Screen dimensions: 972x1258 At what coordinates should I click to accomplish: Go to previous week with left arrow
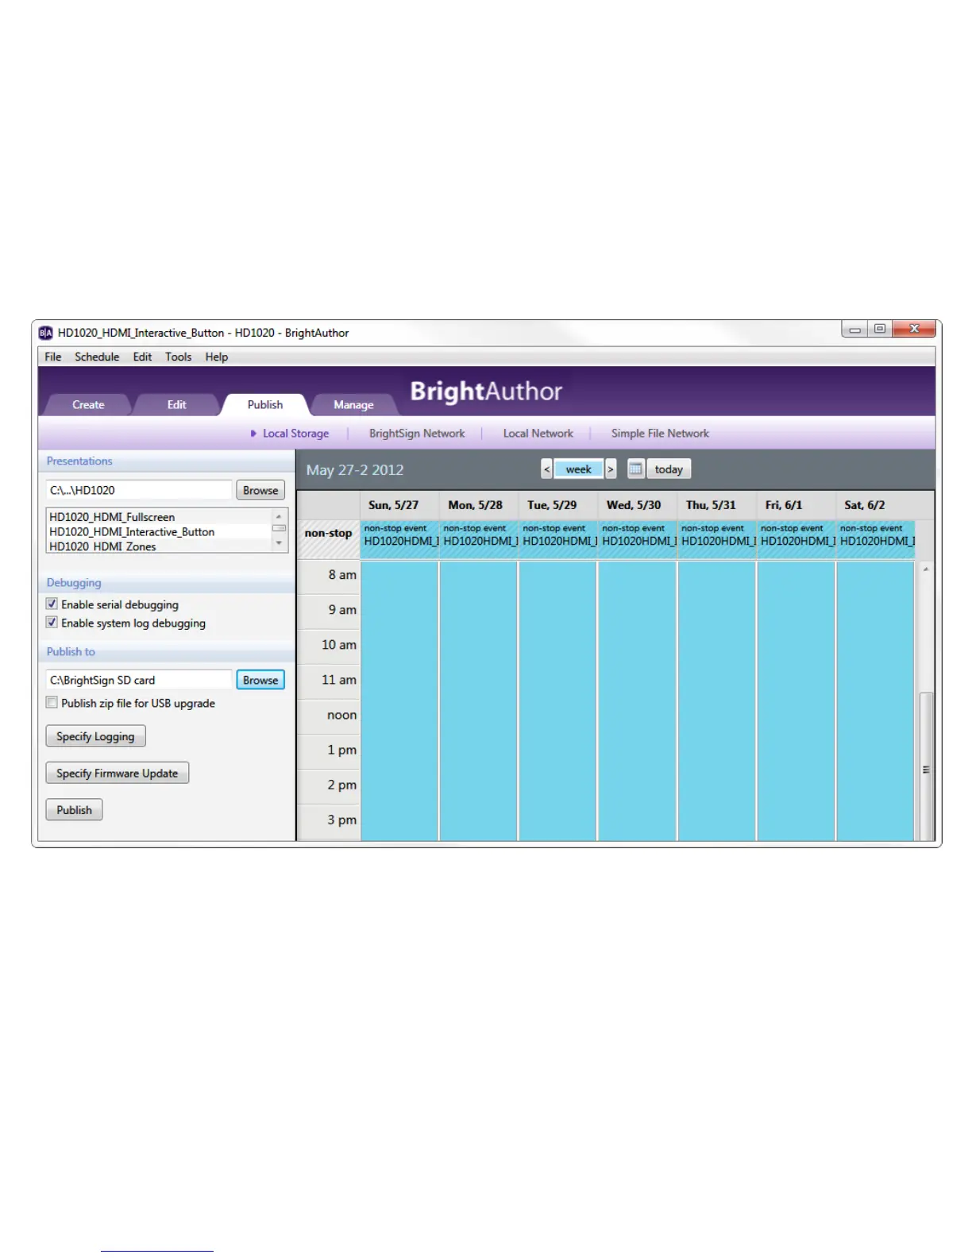(x=546, y=469)
